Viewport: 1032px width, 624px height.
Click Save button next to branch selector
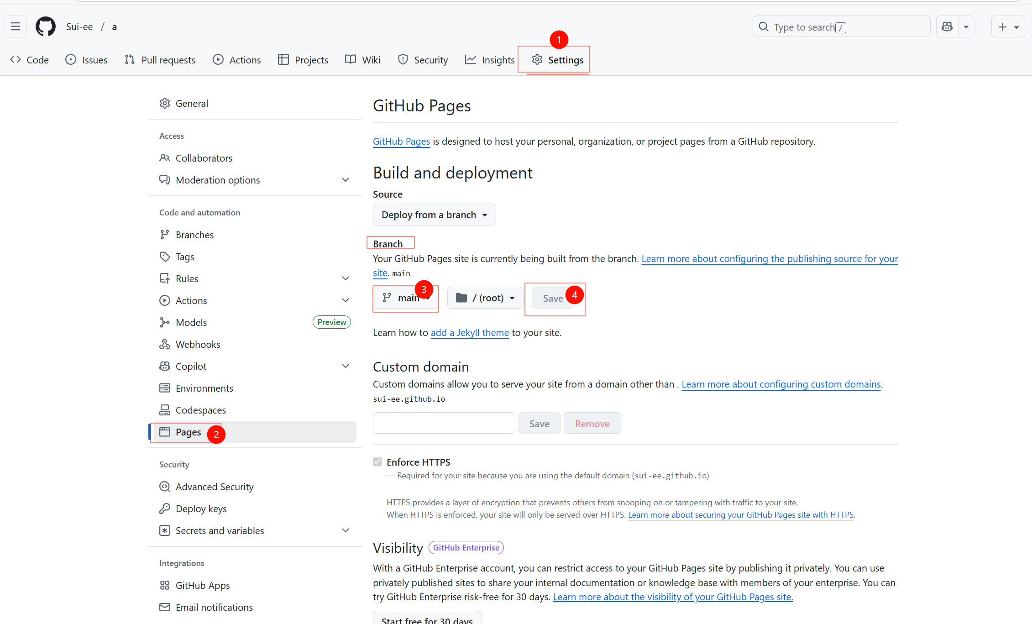pos(553,298)
